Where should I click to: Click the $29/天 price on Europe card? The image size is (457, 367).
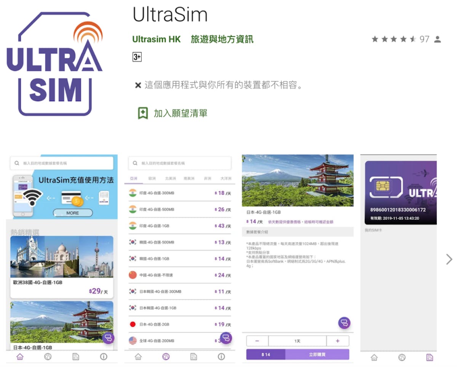click(x=98, y=291)
